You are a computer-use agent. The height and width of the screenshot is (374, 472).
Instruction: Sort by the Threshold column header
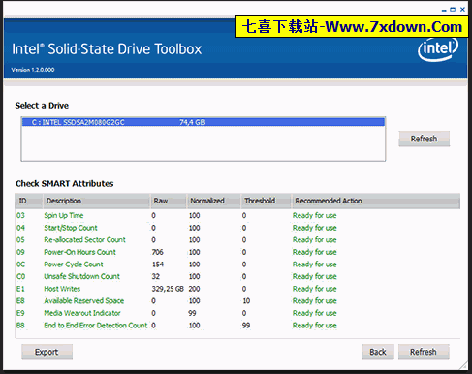266,201
